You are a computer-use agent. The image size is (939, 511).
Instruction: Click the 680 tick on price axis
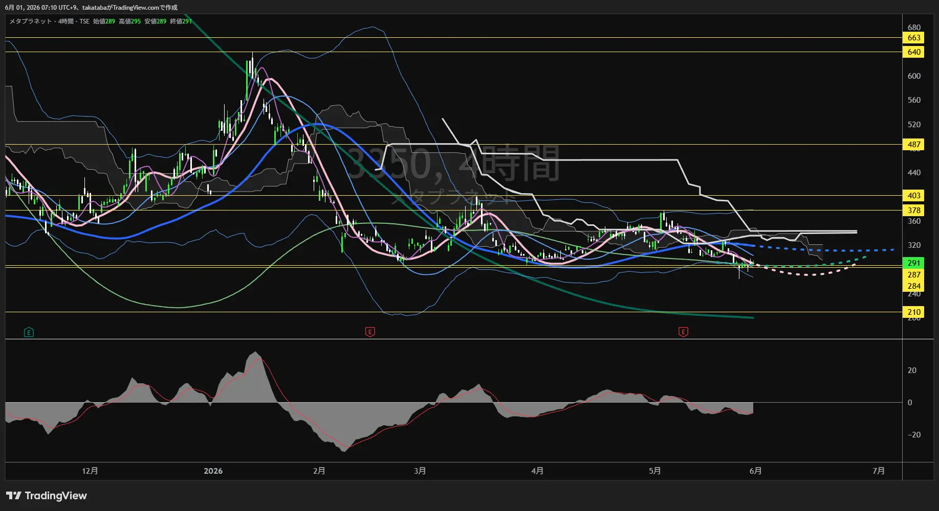point(914,28)
